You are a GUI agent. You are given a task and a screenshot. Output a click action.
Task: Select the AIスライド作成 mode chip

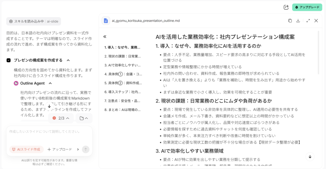tap(26, 149)
